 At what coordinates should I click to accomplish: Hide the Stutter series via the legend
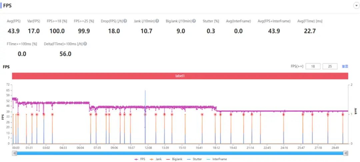(194, 159)
